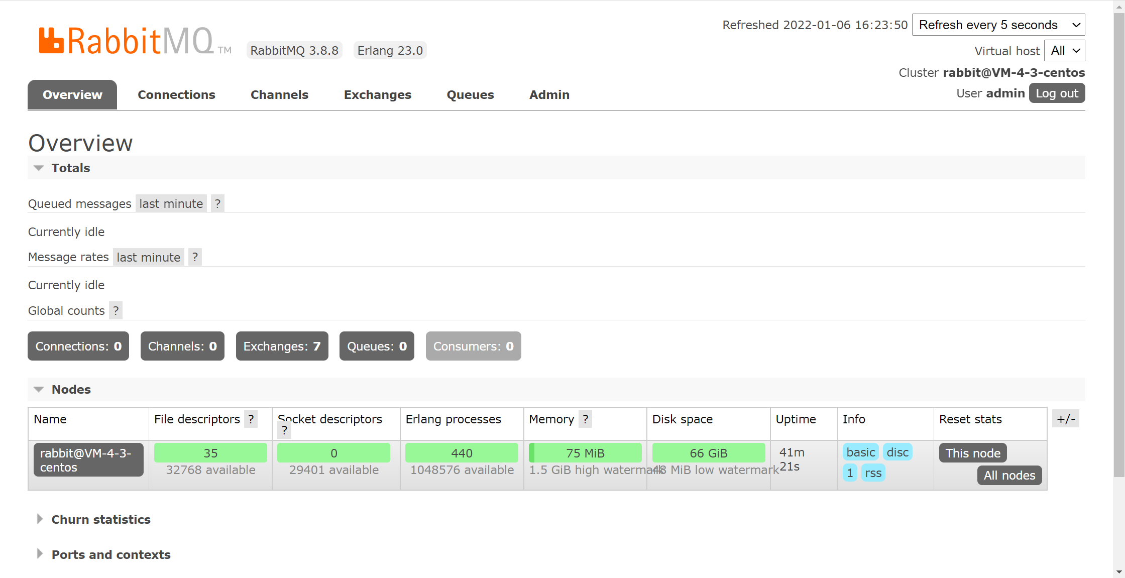Screen dimensions: 1125x578
Task: Open help for File descriptors column
Action: pyautogui.click(x=251, y=419)
